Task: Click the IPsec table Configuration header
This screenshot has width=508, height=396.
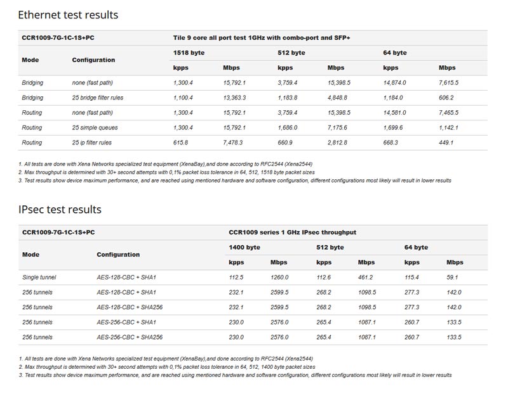Action: click(118, 255)
